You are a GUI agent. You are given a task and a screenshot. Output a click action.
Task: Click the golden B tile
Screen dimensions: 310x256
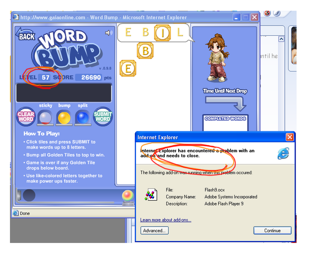pyautogui.click(x=145, y=51)
